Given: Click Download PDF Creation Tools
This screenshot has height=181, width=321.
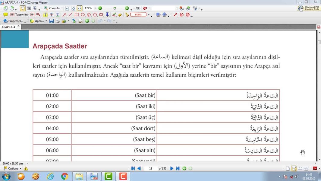Looking at the screenshot, I should click(x=309, y=8).
